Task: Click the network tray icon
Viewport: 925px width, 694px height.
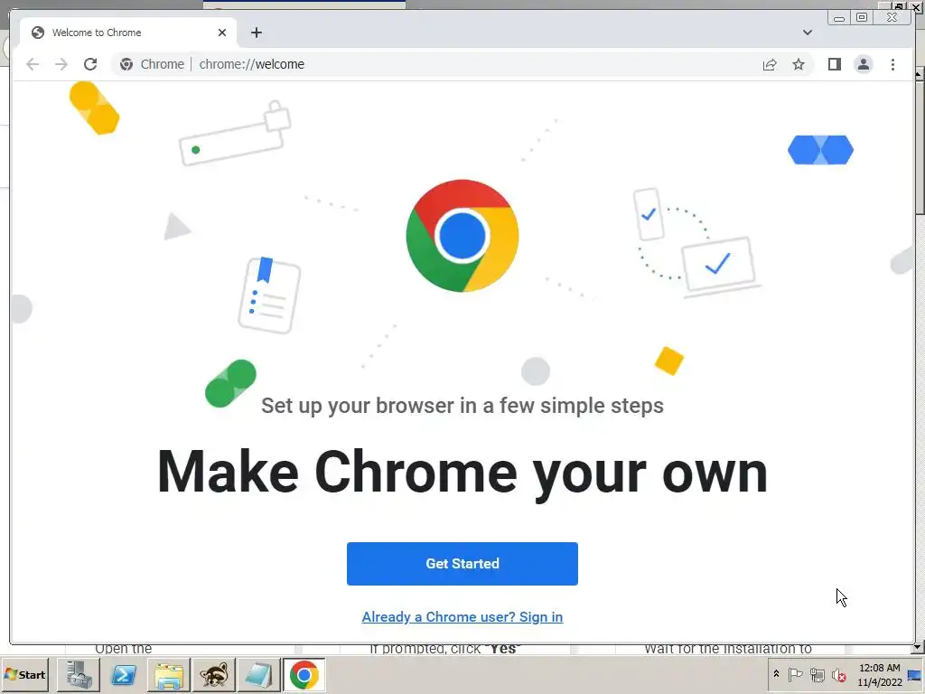Action: point(817,674)
